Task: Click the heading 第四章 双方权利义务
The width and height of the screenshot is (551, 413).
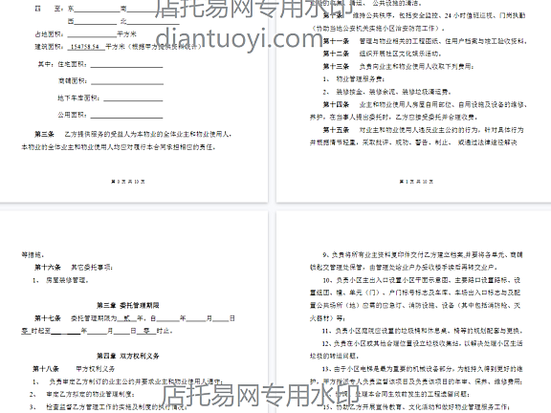Action: (128, 356)
